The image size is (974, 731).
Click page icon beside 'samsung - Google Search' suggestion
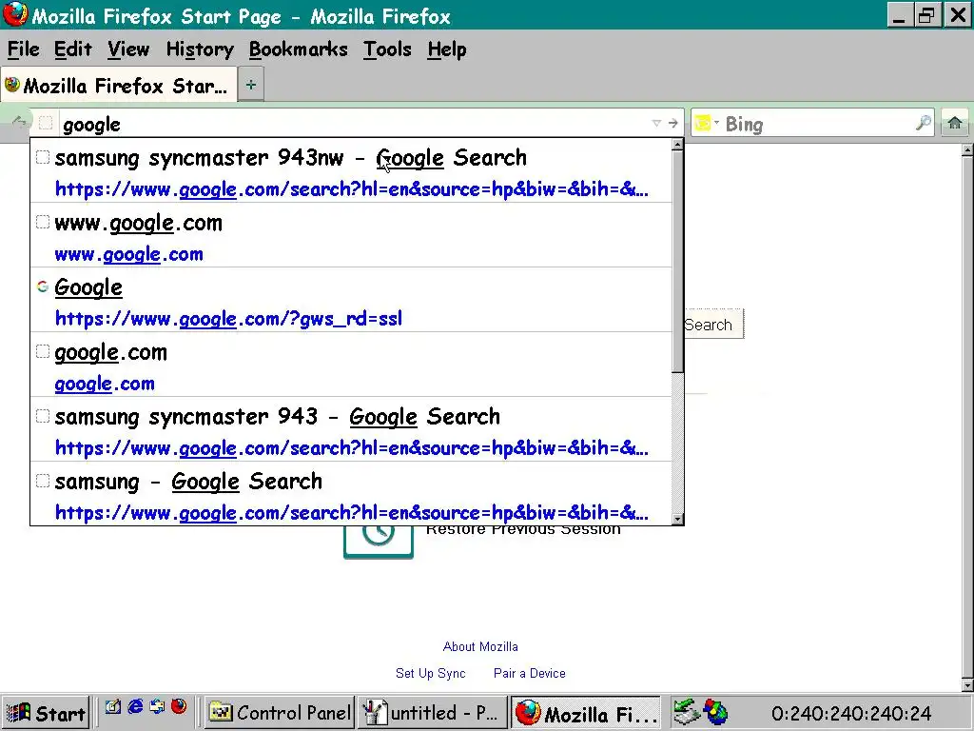42,481
